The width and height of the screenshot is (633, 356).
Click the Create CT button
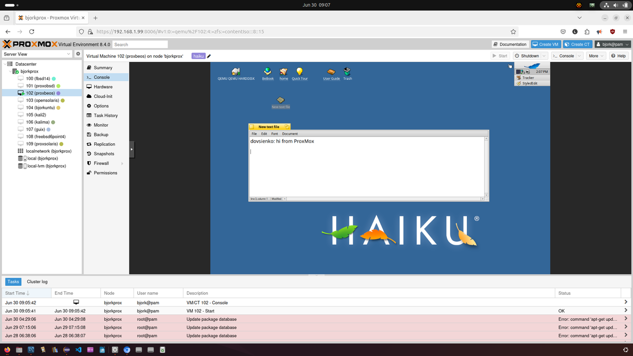[578, 44]
